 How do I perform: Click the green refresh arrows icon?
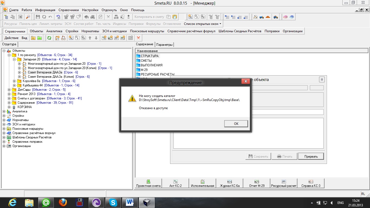[49, 38]
